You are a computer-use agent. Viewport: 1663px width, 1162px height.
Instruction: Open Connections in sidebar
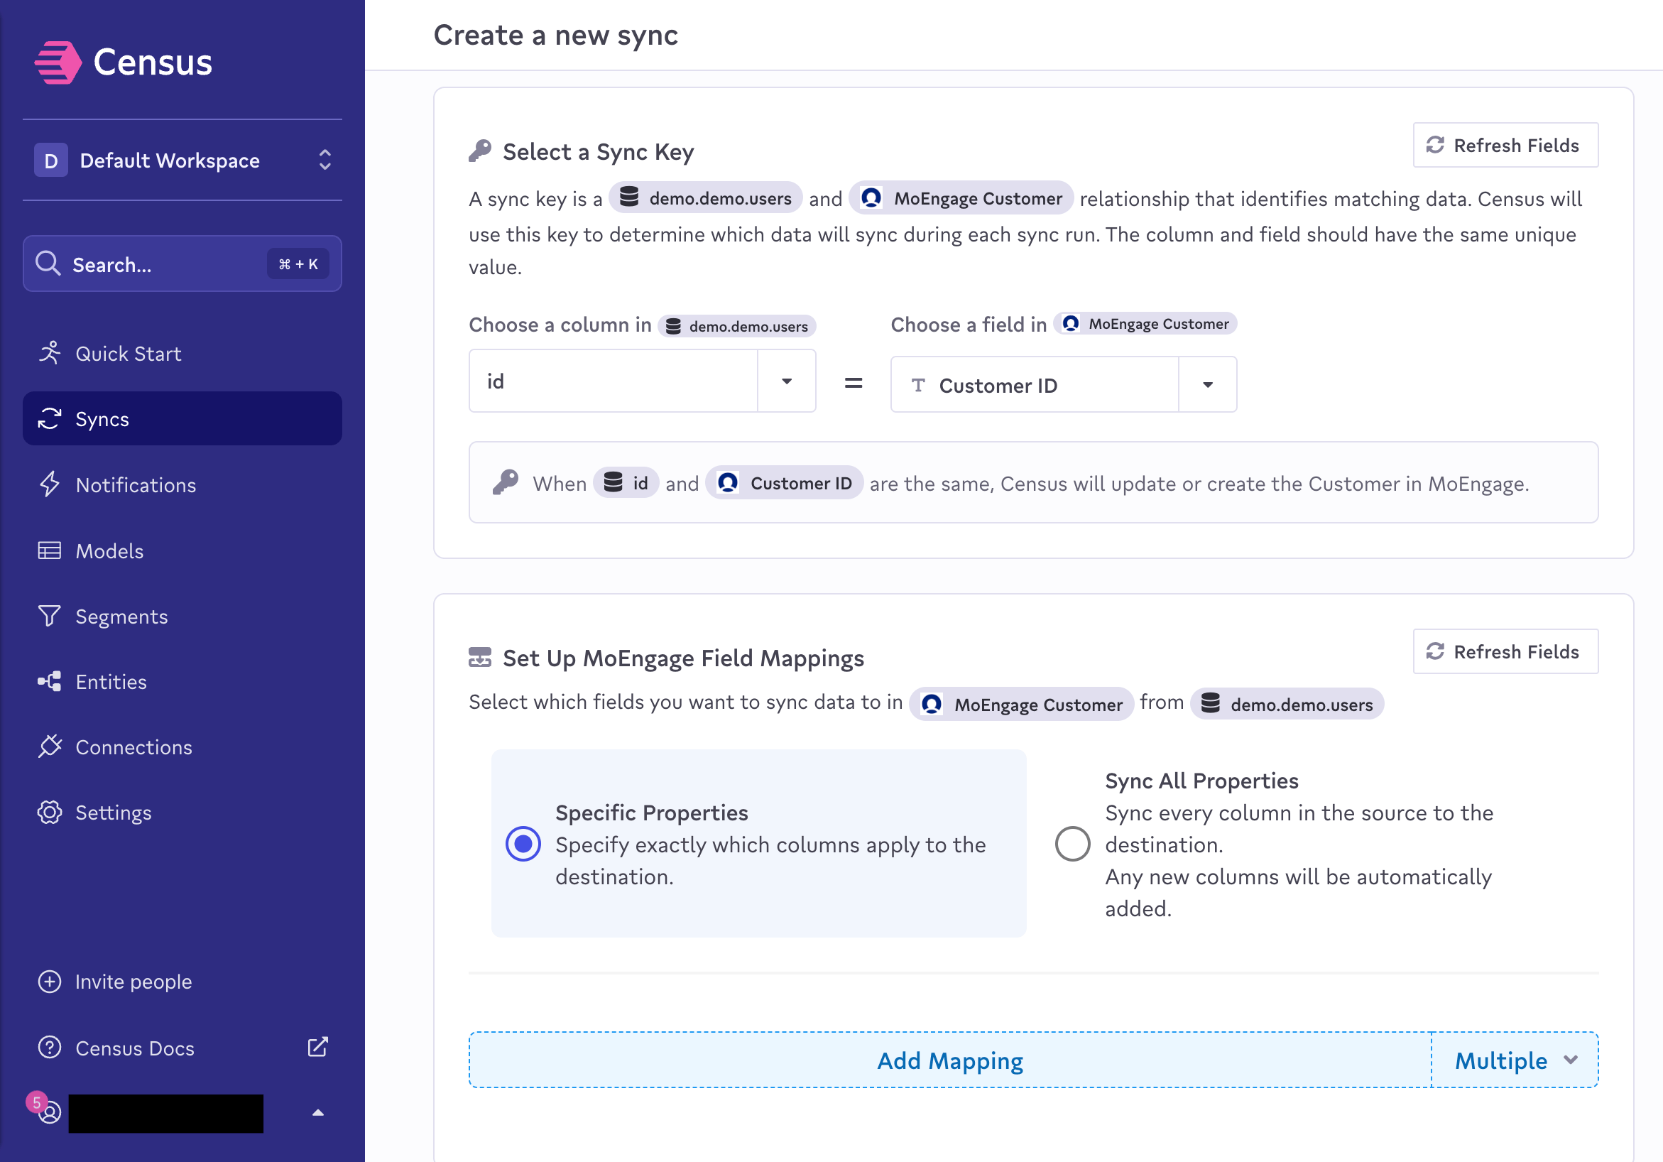pos(182,747)
